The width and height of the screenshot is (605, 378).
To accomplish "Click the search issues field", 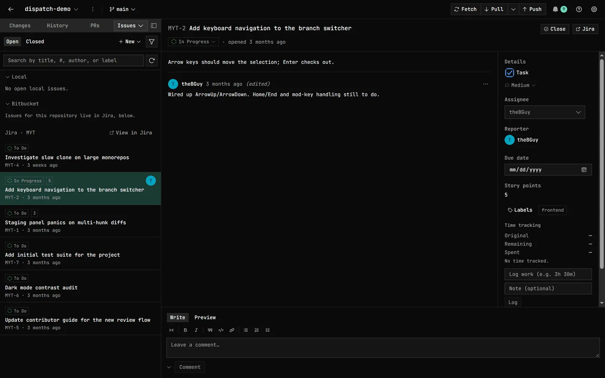I will 74,60.
